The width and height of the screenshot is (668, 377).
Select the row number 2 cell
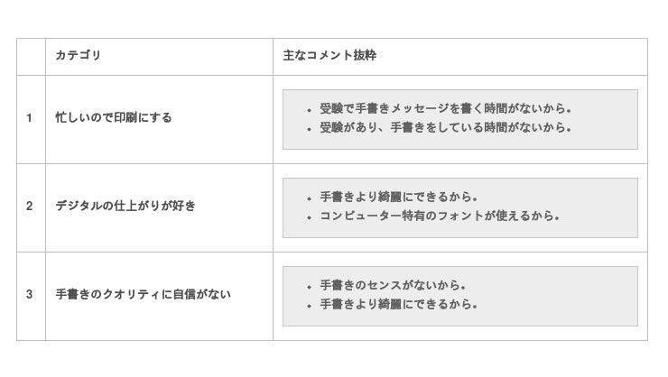coord(30,207)
